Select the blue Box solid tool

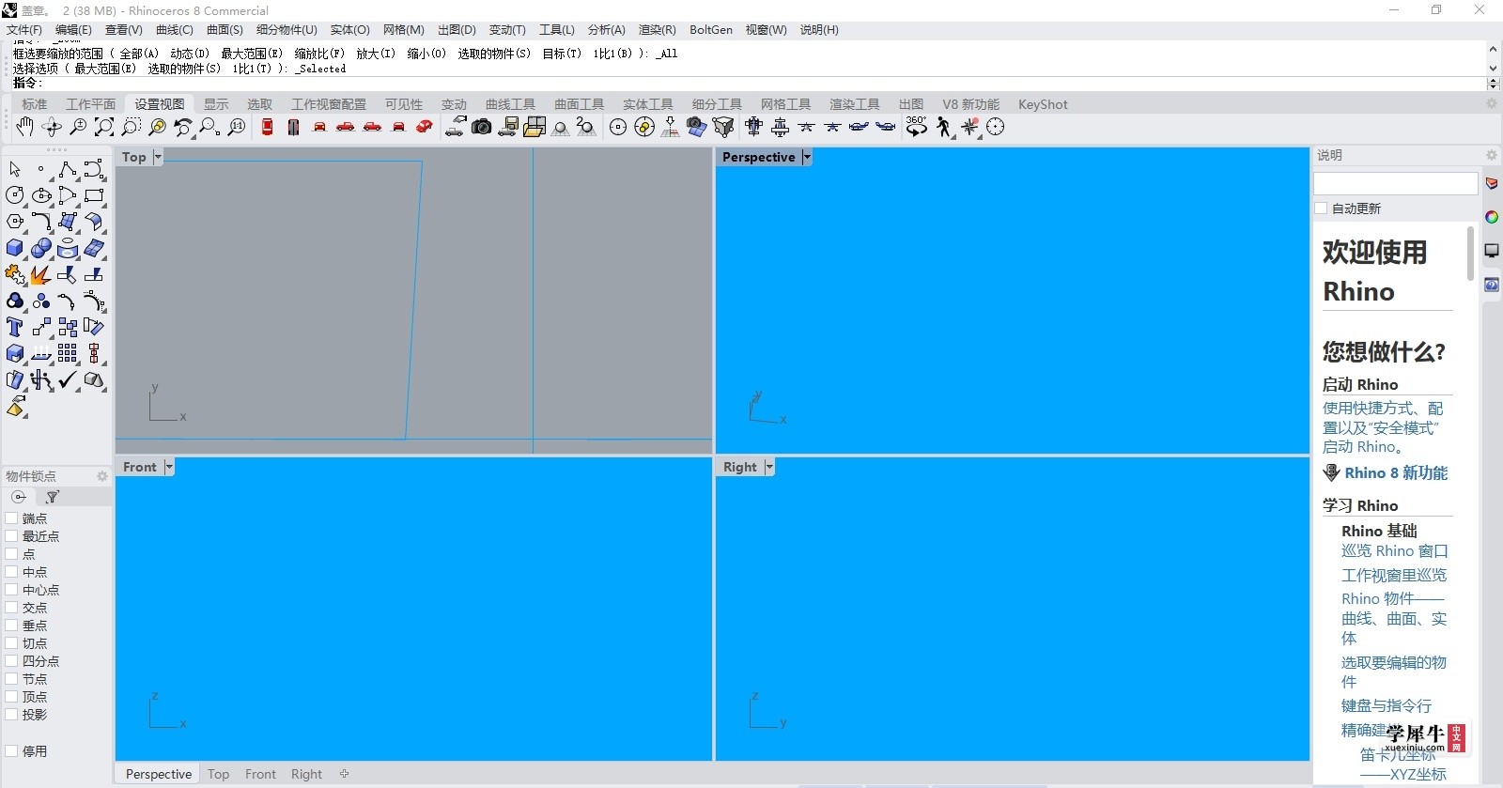tap(15, 248)
